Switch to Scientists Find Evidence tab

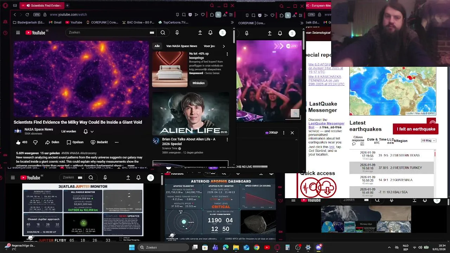point(41,6)
